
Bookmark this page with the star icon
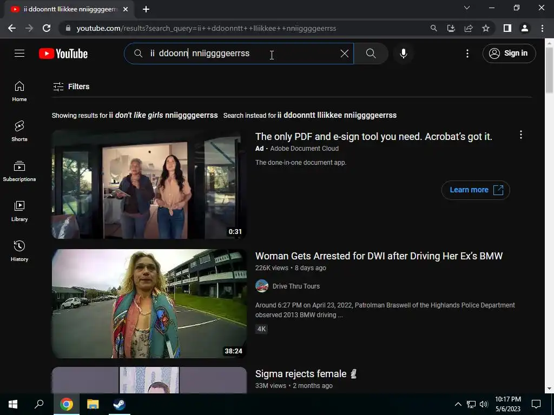click(486, 28)
